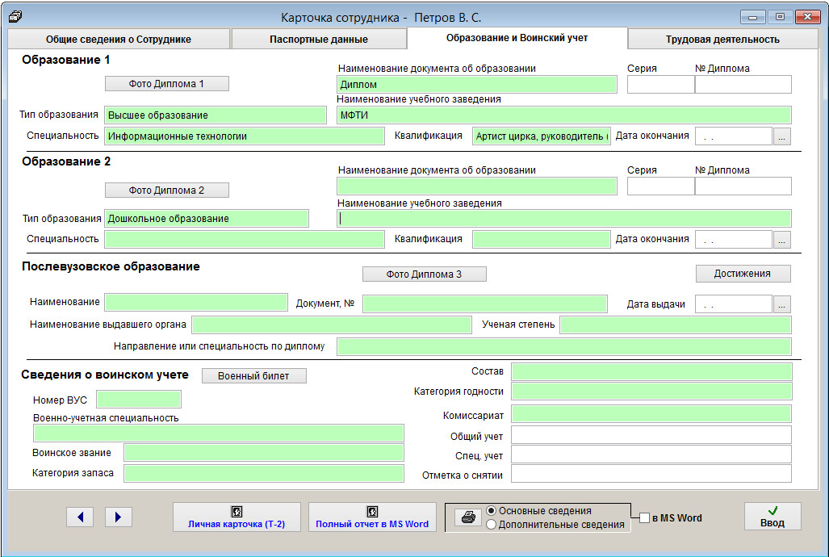The height and width of the screenshot is (557, 829).
Task: Click the Воинское звание field
Action: point(264,453)
